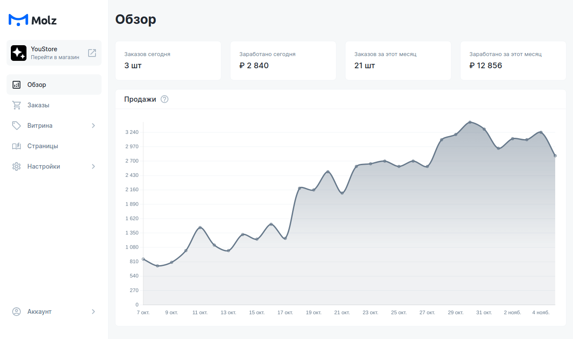Click the Обзор chart icon in sidebar
Viewport: 573px width, 339px height.
point(16,85)
